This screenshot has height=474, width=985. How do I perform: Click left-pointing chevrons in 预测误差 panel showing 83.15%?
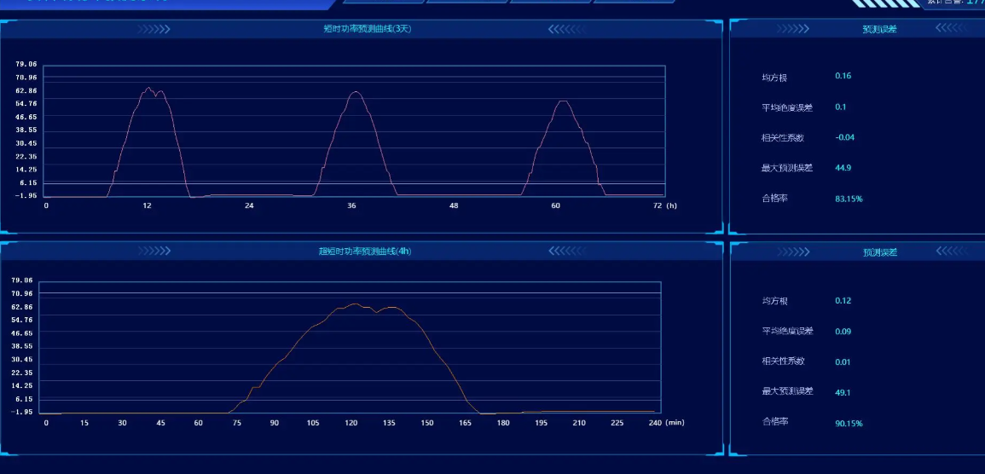click(952, 29)
